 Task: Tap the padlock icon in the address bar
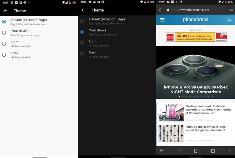(168, 10)
